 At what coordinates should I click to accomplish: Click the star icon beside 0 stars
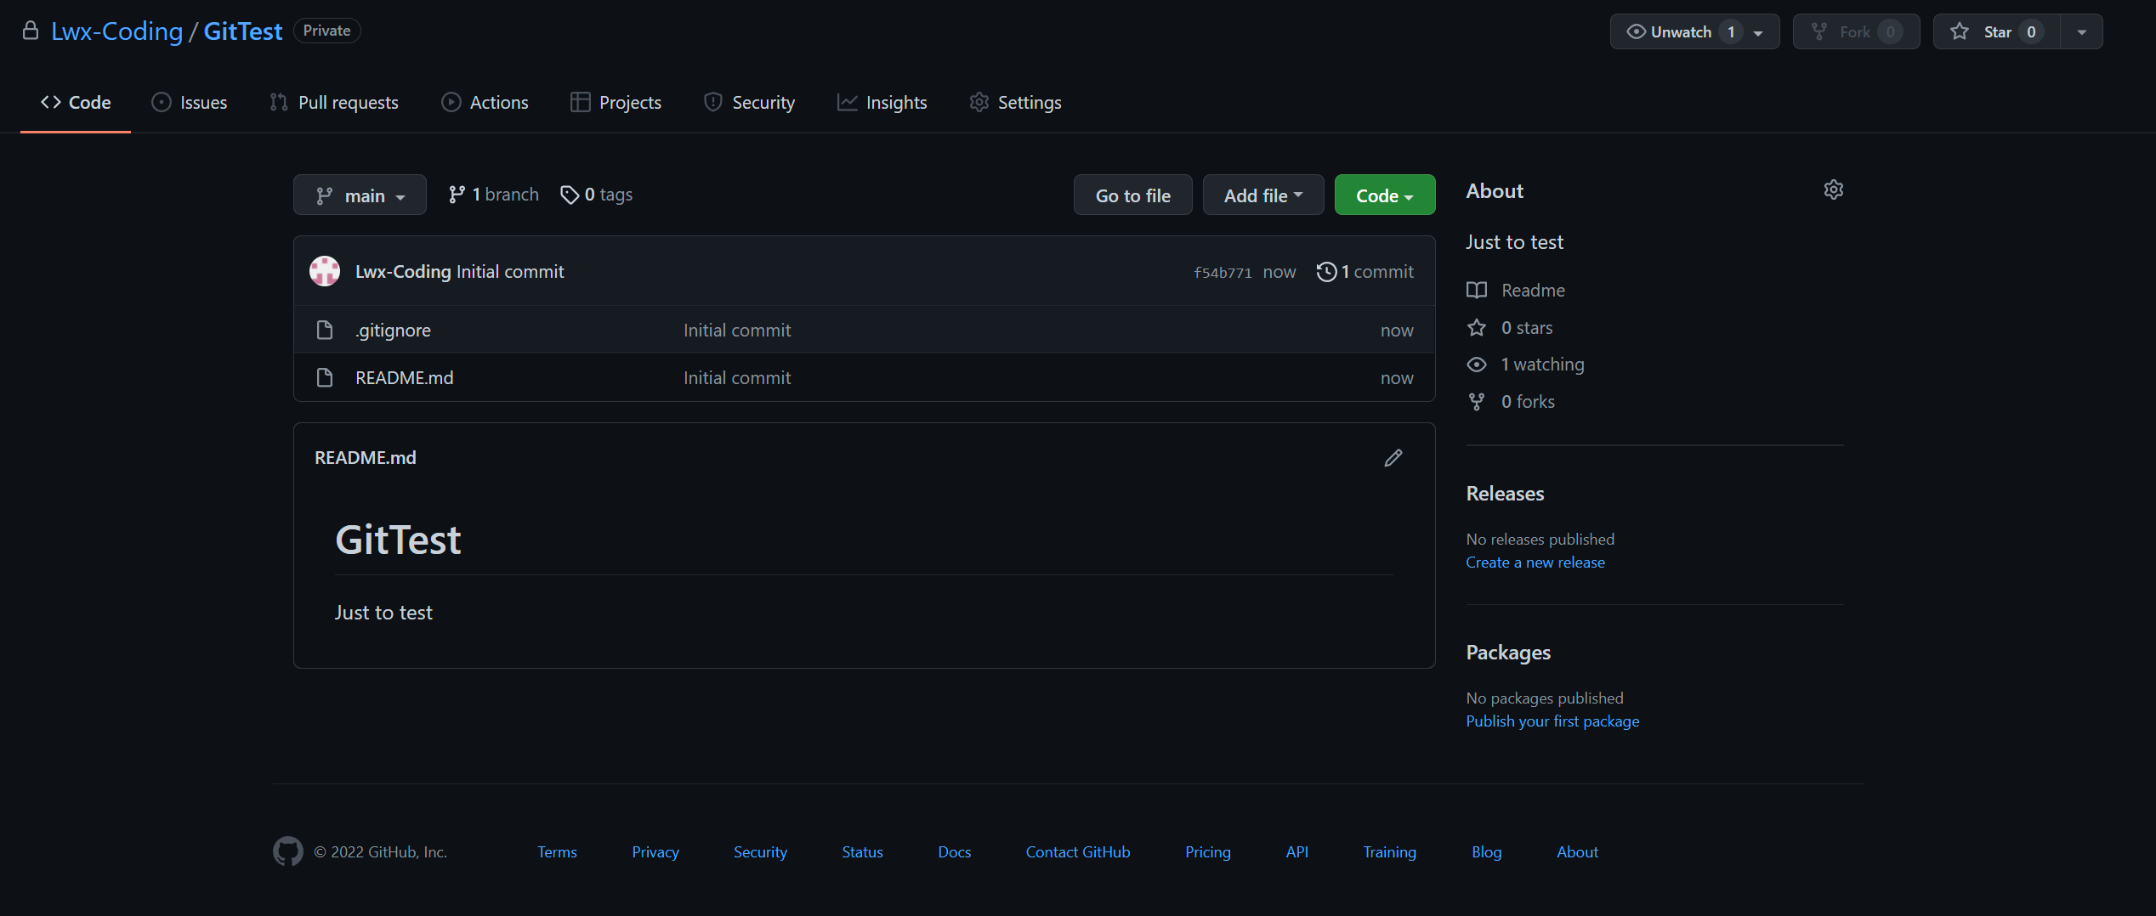click(1477, 327)
